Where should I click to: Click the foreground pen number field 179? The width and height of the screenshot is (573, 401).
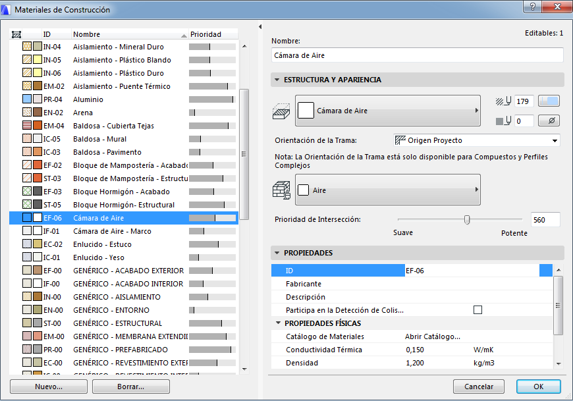click(x=524, y=101)
